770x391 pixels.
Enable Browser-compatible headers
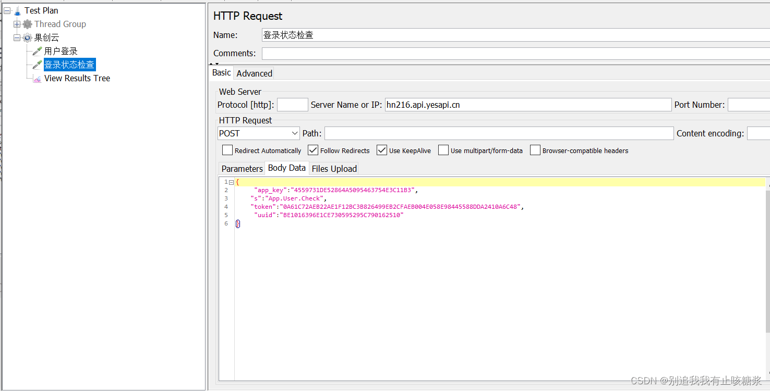[x=535, y=150]
